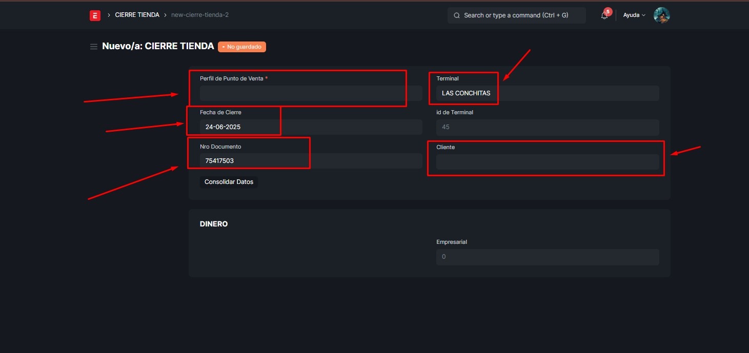Viewport: 749px width, 353px height.
Task: Select the id de Terminal field
Action: tap(547, 127)
